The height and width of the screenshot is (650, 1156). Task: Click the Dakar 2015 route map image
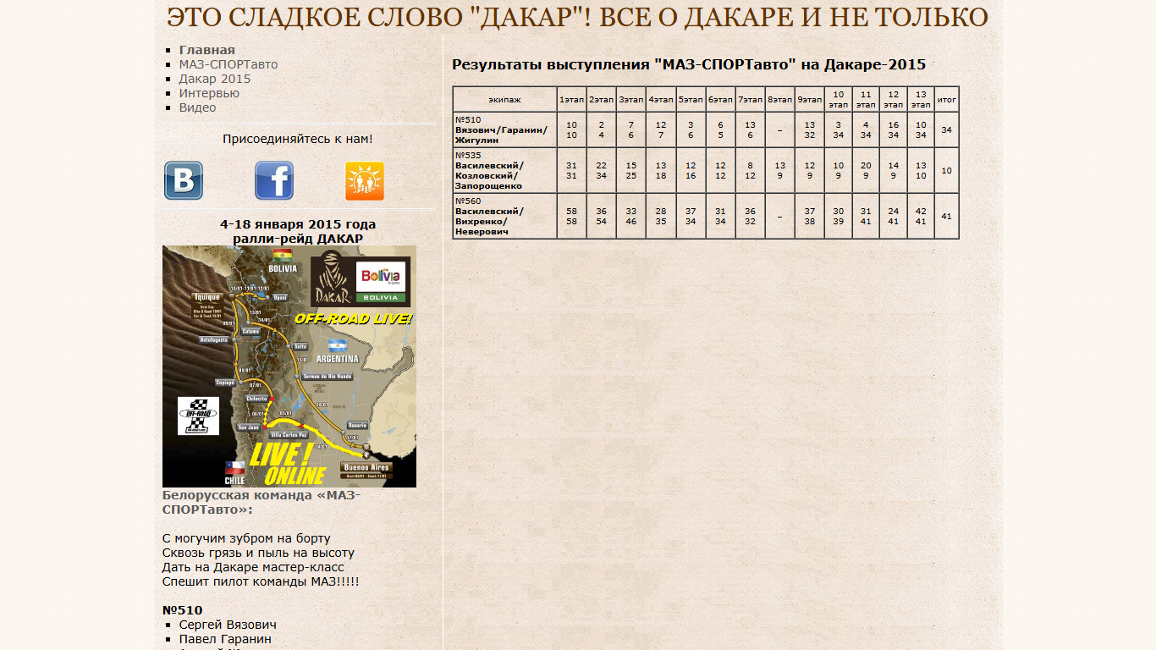pyautogui.click(x=289, y=366)
